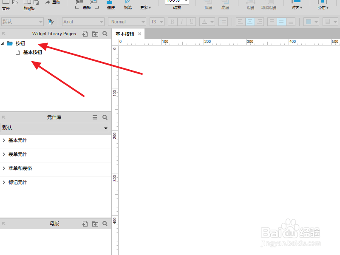Open the 更多 tools menu
This screenshot has height=255, width=340.
click(x=145, y=8)
